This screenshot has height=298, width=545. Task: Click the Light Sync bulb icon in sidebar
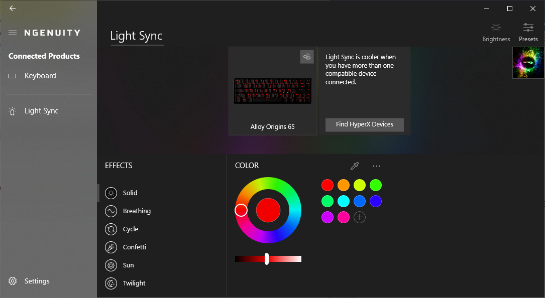(x=13, y=111)
